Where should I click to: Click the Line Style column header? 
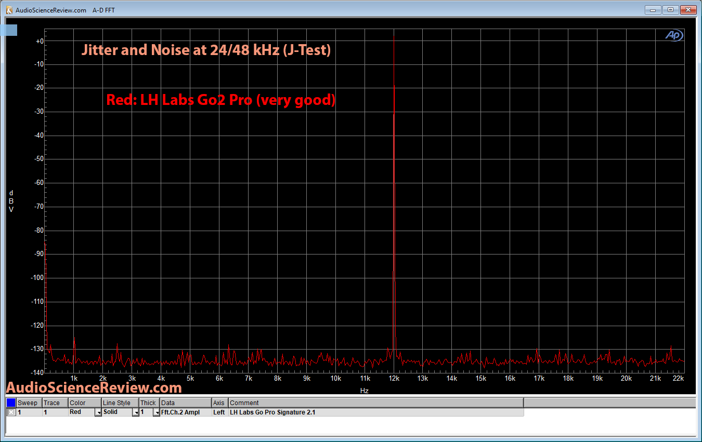pyautogui.click(x=121, y=403)
